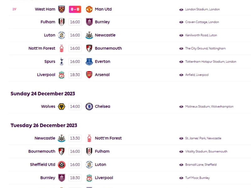Open the London Stadium, London venue link

202,9
